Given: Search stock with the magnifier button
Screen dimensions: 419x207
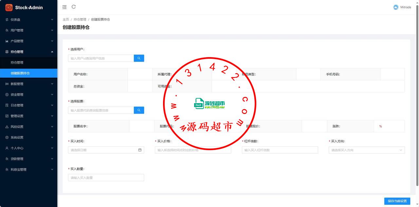Looking at the screenshot, I should [139, 110].
